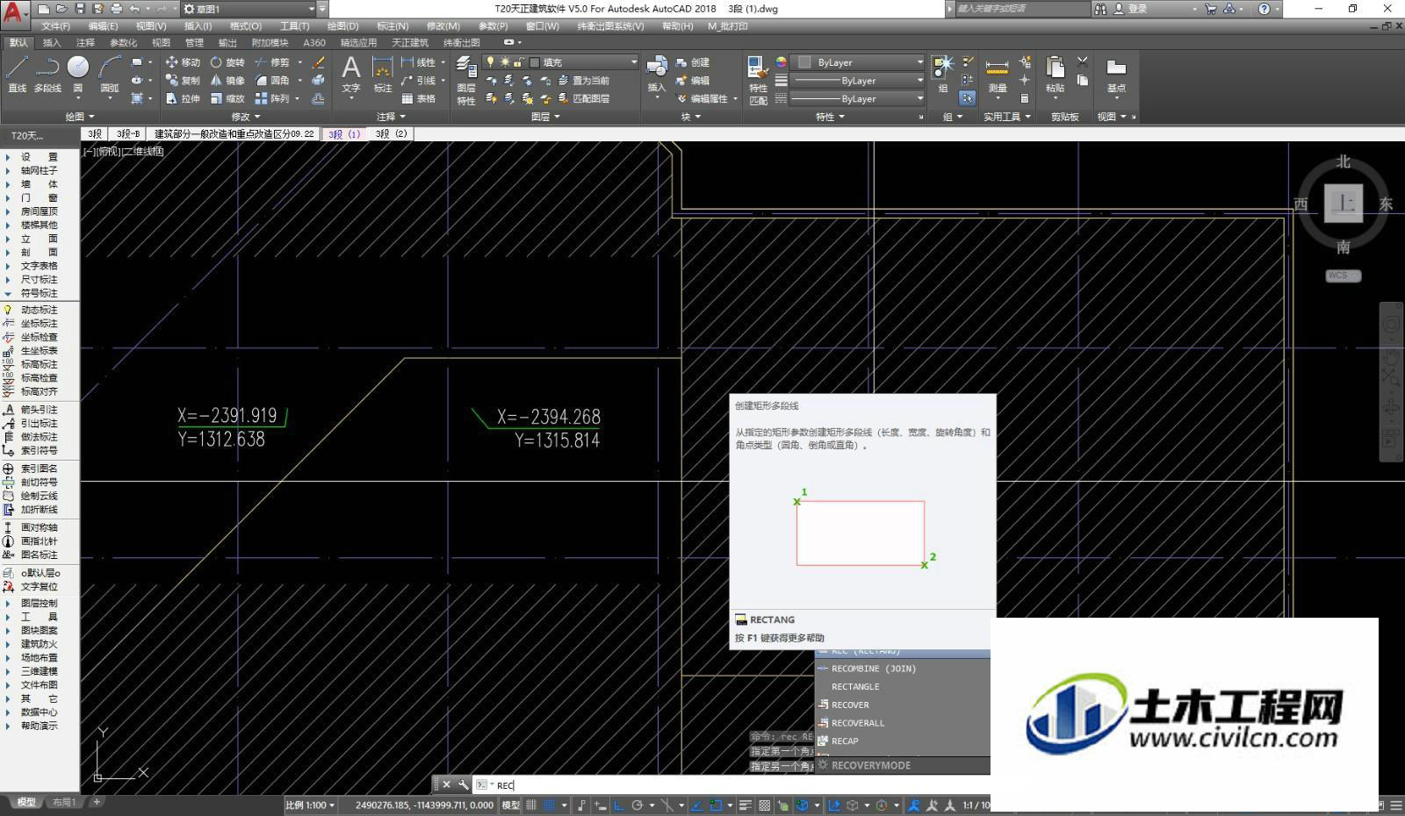1405x816 pixels.
Task: Click the 上 face of ViewCube
Action: (x=1343, y=203)
